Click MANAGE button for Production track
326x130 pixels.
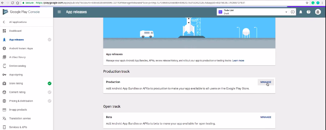(266, 82)
